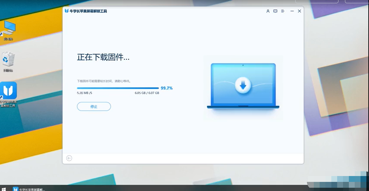Viewport: 369px width, 191px height.
Task: Open the feedback message icon in title bar
Action: 275,11
